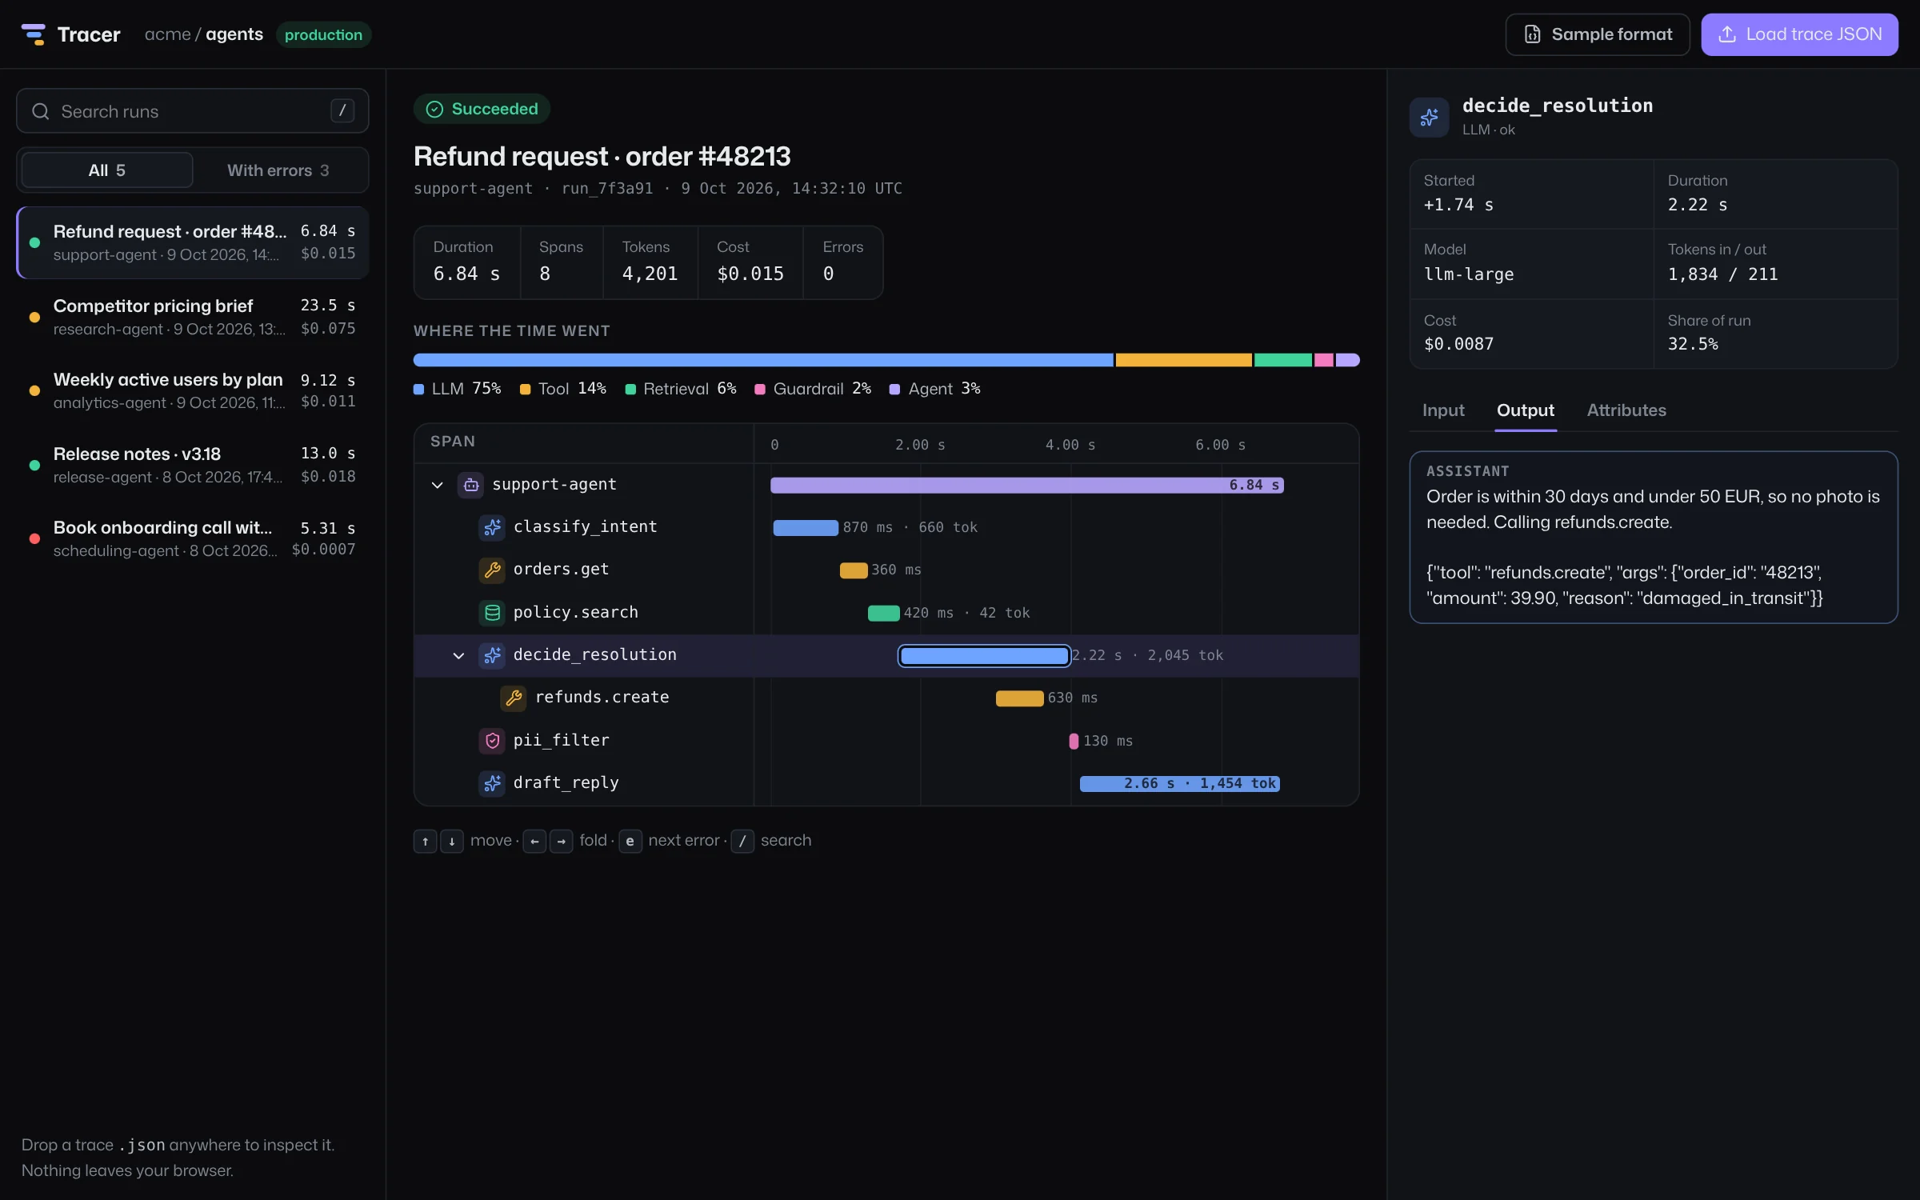Image resolution: width=1920 pixels, height=1200 pixels.
Task: Switch to the Input tab
Action: (x=1443, y=410)
